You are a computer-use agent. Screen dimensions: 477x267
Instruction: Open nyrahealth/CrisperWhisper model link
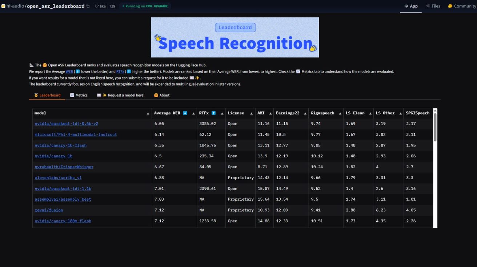pyautogui.click(x=64, y=167)
